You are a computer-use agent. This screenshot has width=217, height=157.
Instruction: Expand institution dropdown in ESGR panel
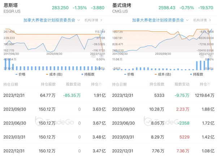click(x=78, y=20)
